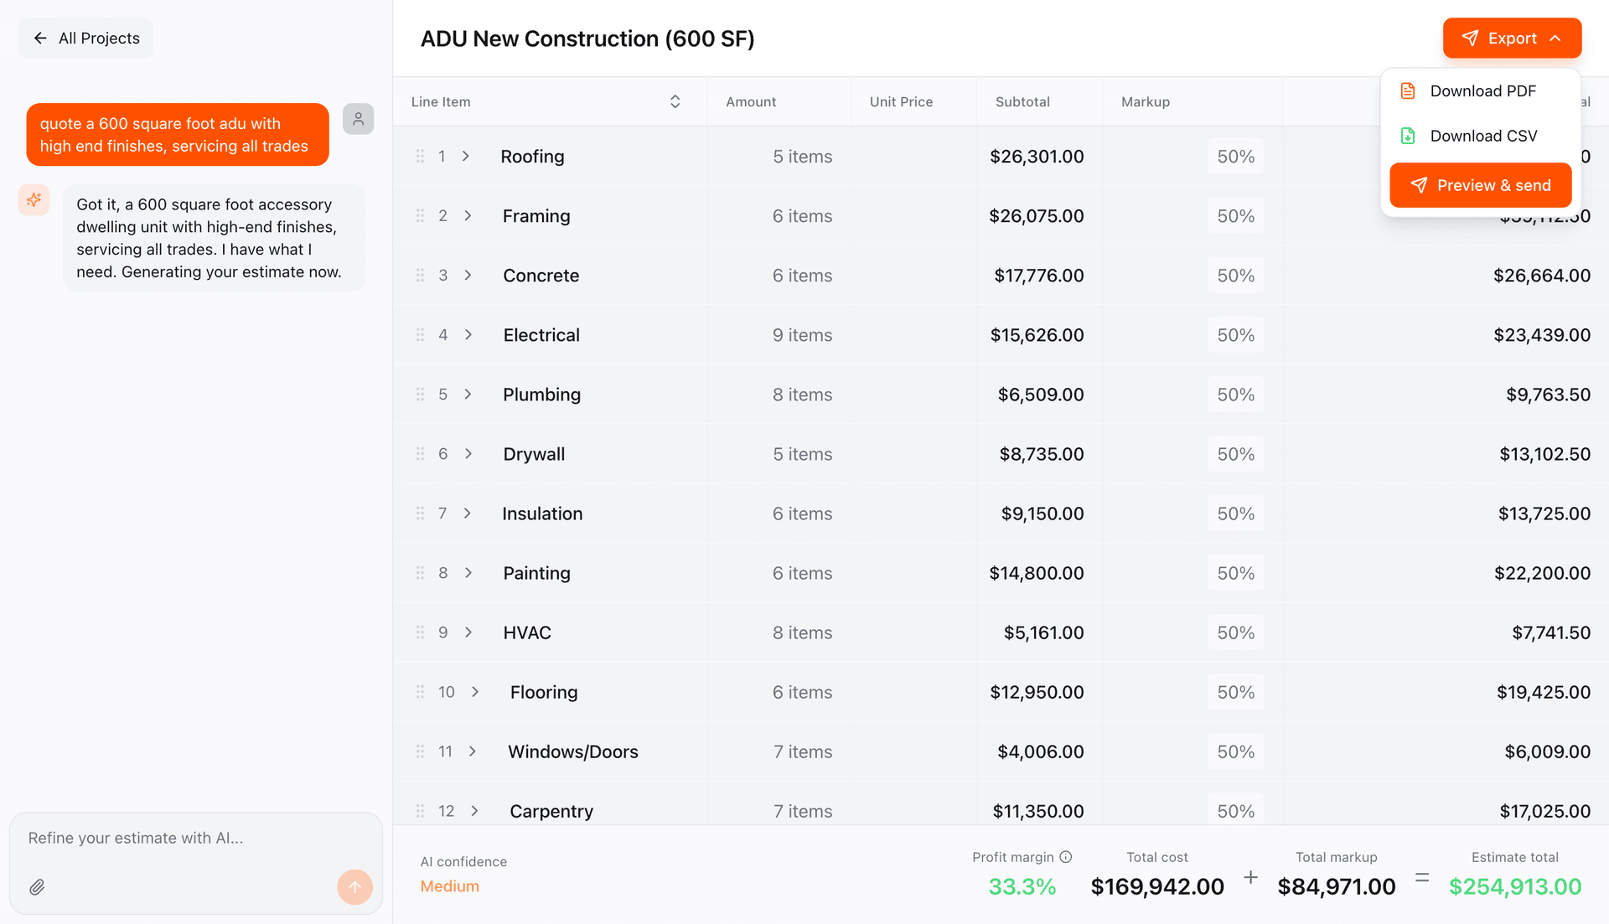Click the CSV file icon in Export menu
Screen dimensions: 1609x924
coord(1408,135)
